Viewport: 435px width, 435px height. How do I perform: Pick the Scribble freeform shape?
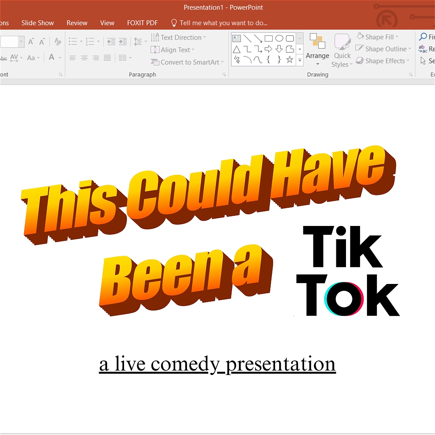tap(237, 60)
